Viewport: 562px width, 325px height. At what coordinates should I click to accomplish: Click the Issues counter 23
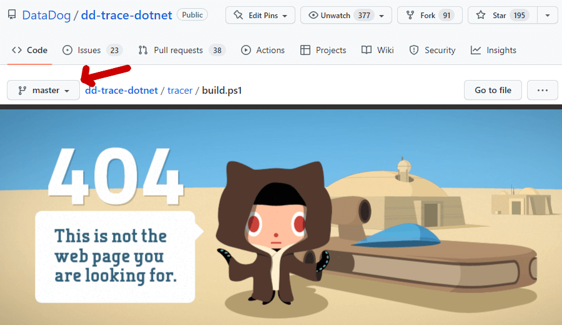pos(114,51)
